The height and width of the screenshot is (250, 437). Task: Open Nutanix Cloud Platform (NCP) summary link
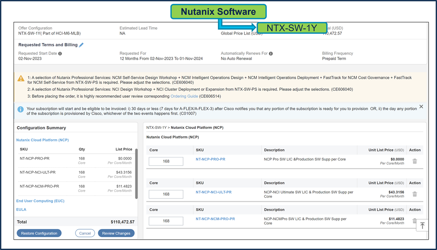pyautogui.click(x=43, y=140)
